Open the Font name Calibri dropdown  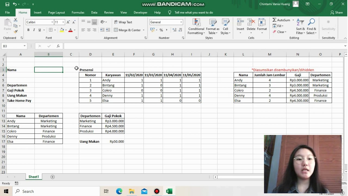tap(52, 22)
